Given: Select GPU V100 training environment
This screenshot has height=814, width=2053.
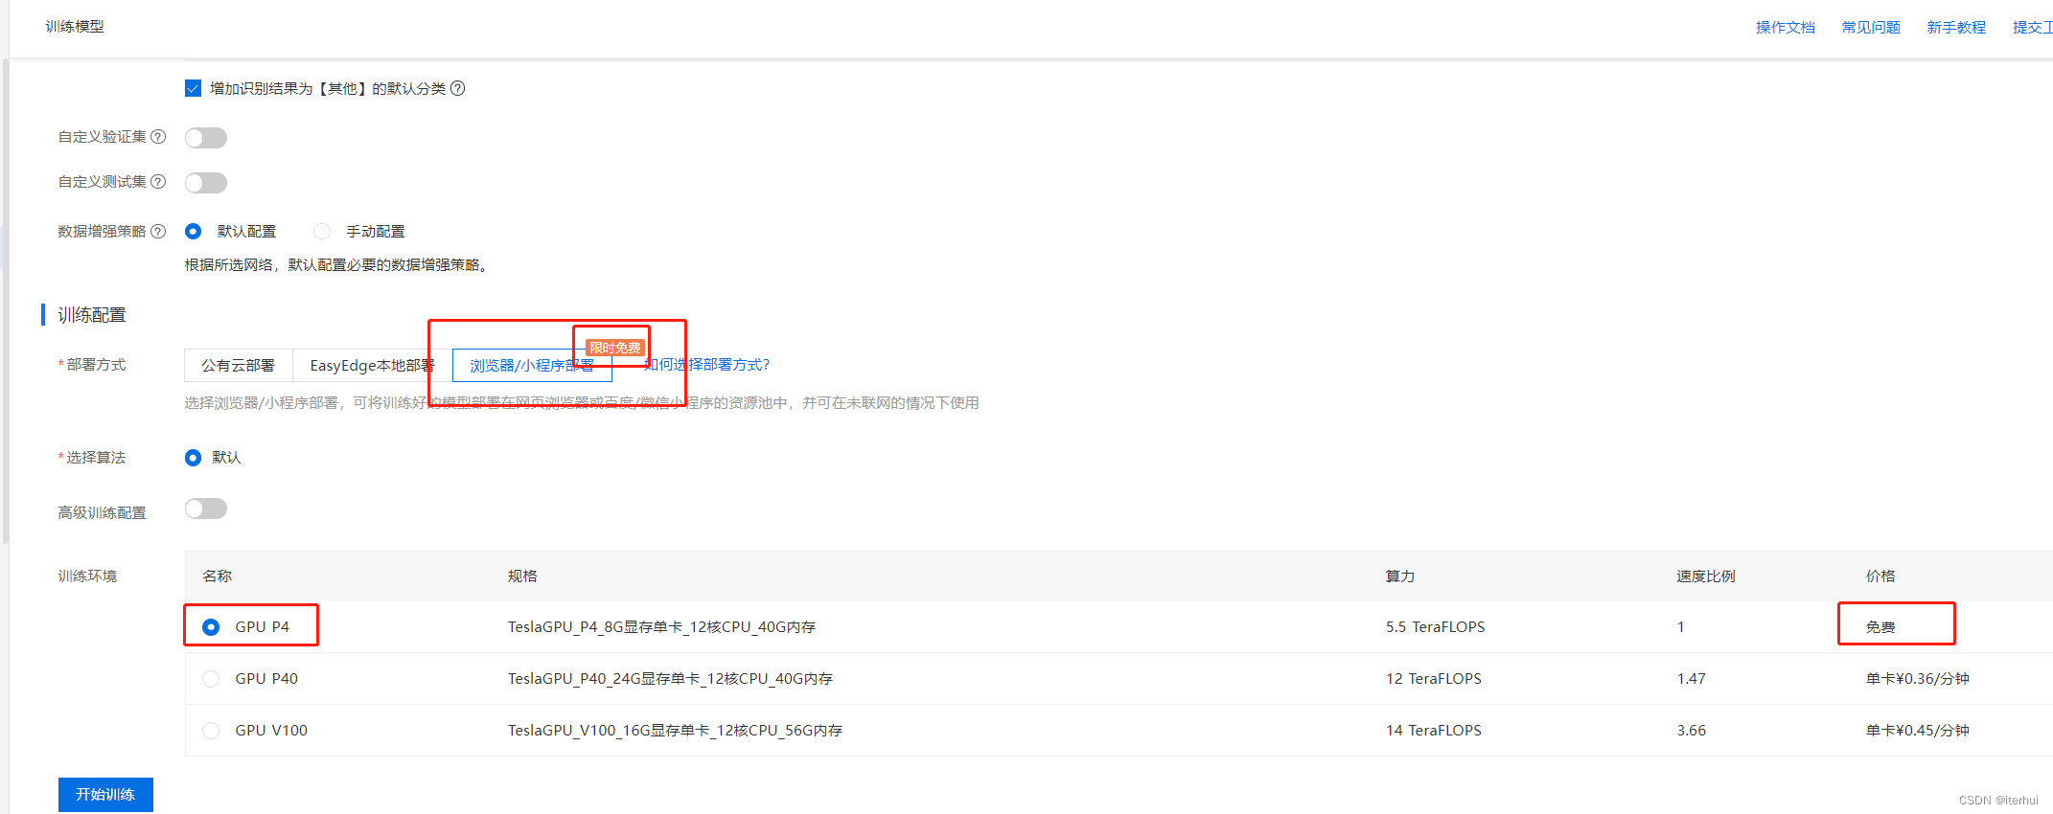Looking at the screenshot, I should (x=211, y=731).
